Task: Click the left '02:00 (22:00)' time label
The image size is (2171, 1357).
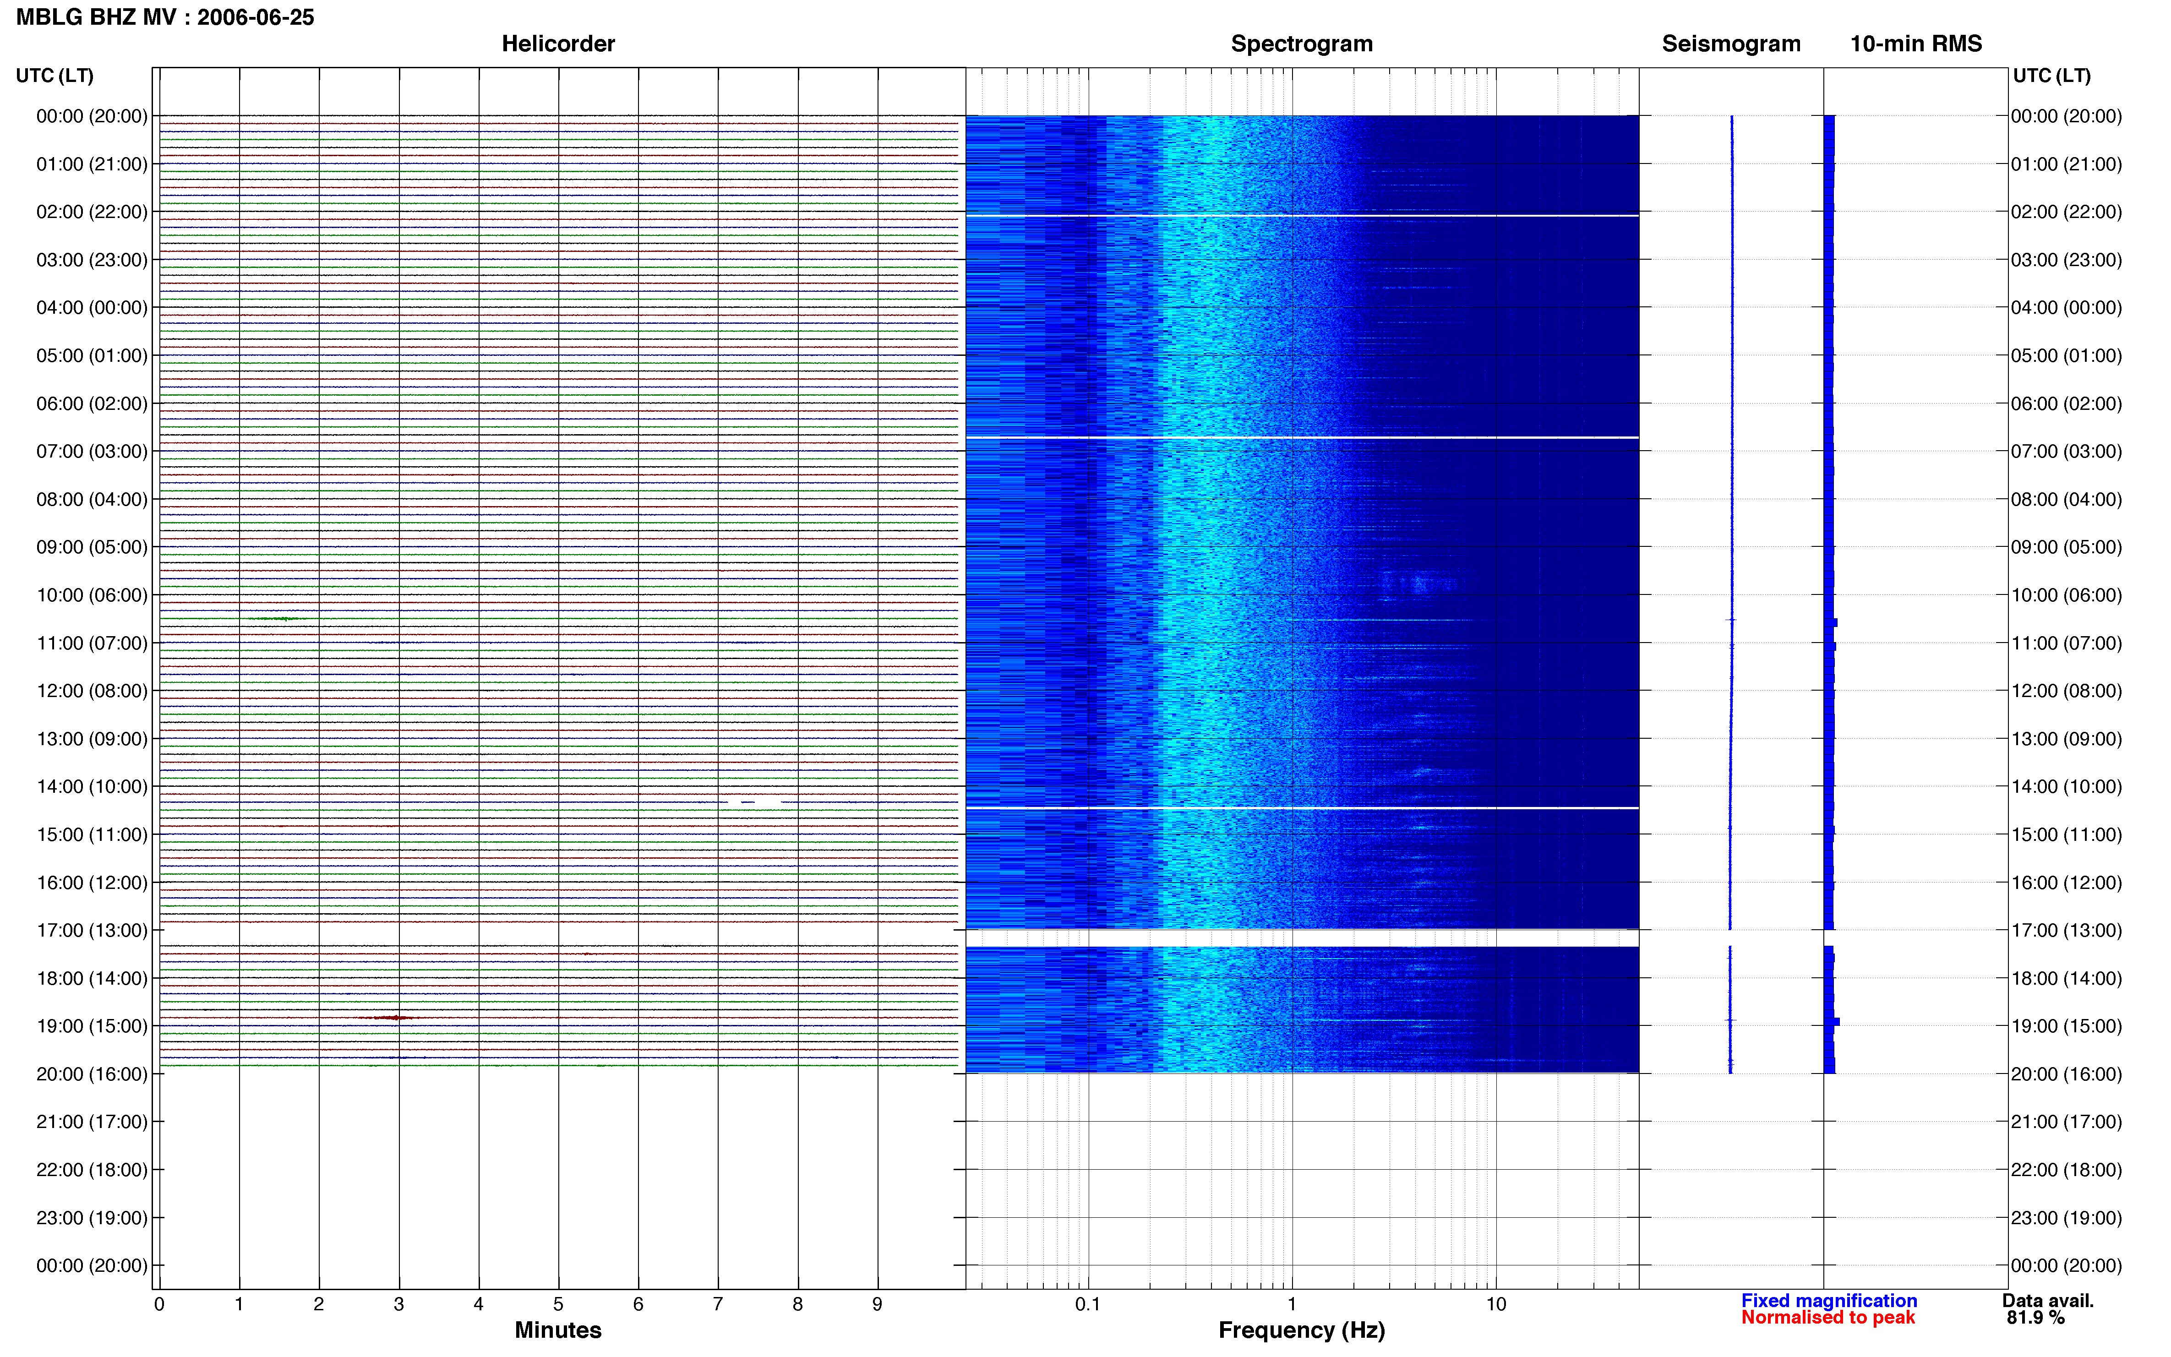Action: coord(92,212)
